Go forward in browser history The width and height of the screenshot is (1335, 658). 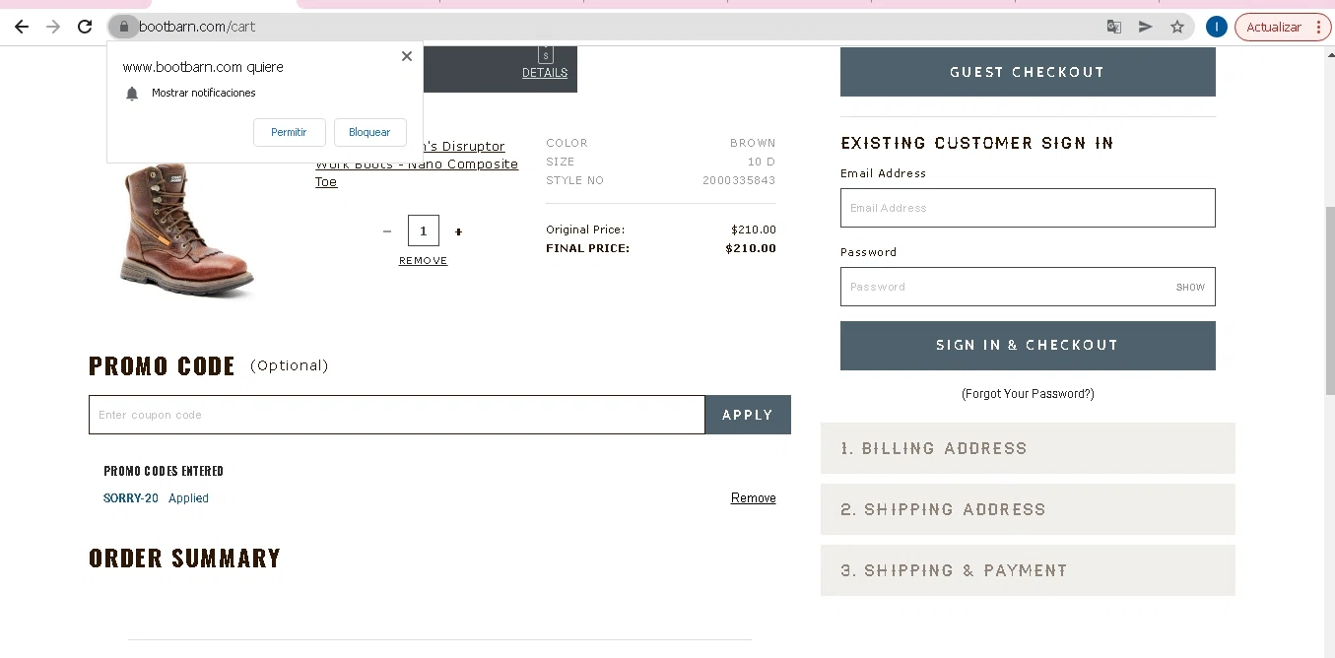point(53,27)
